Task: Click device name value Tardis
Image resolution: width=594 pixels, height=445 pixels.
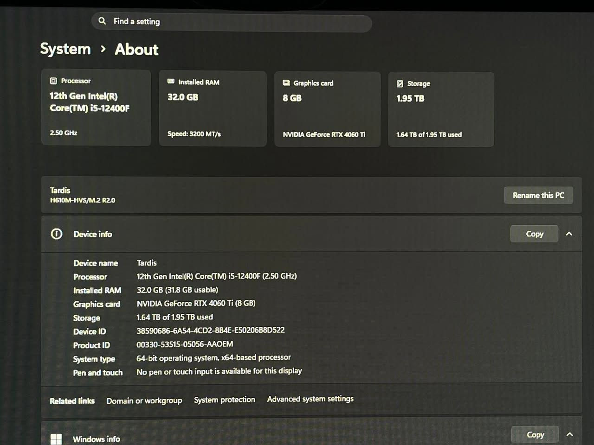Action: [x=147, y=263]
